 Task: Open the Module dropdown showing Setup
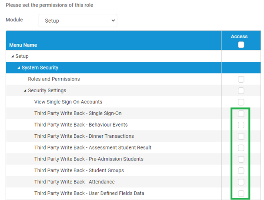(x=78, y=20)
